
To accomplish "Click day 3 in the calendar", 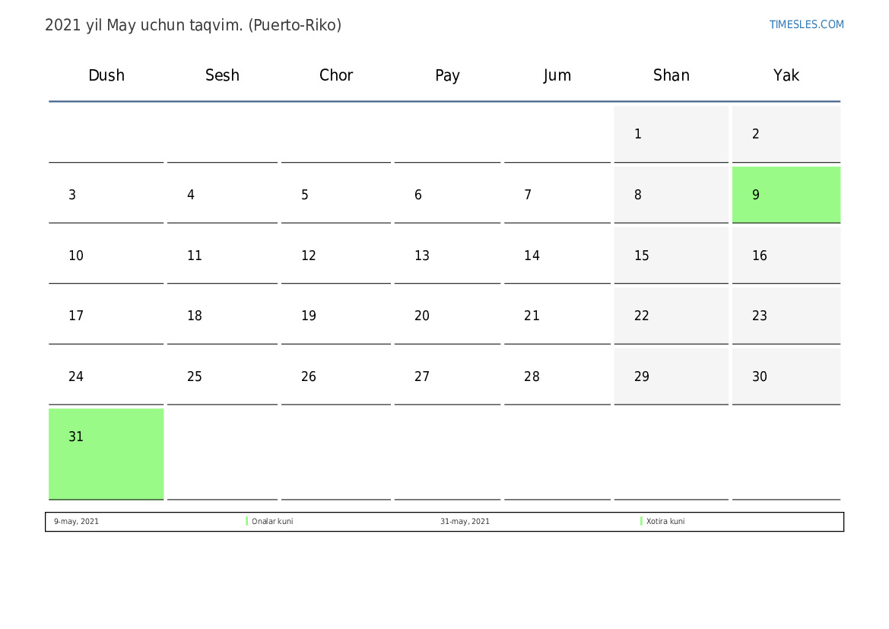I will click(106, 195).
